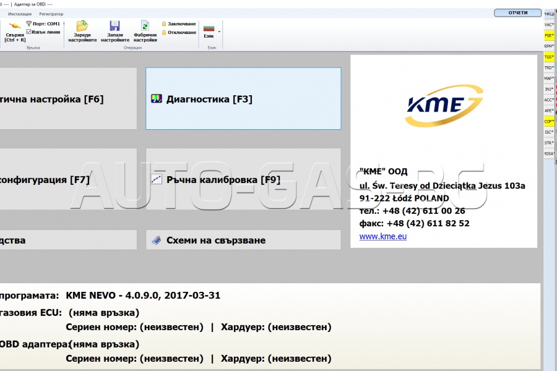Click the Отключване unlock item

pos(179,32)
